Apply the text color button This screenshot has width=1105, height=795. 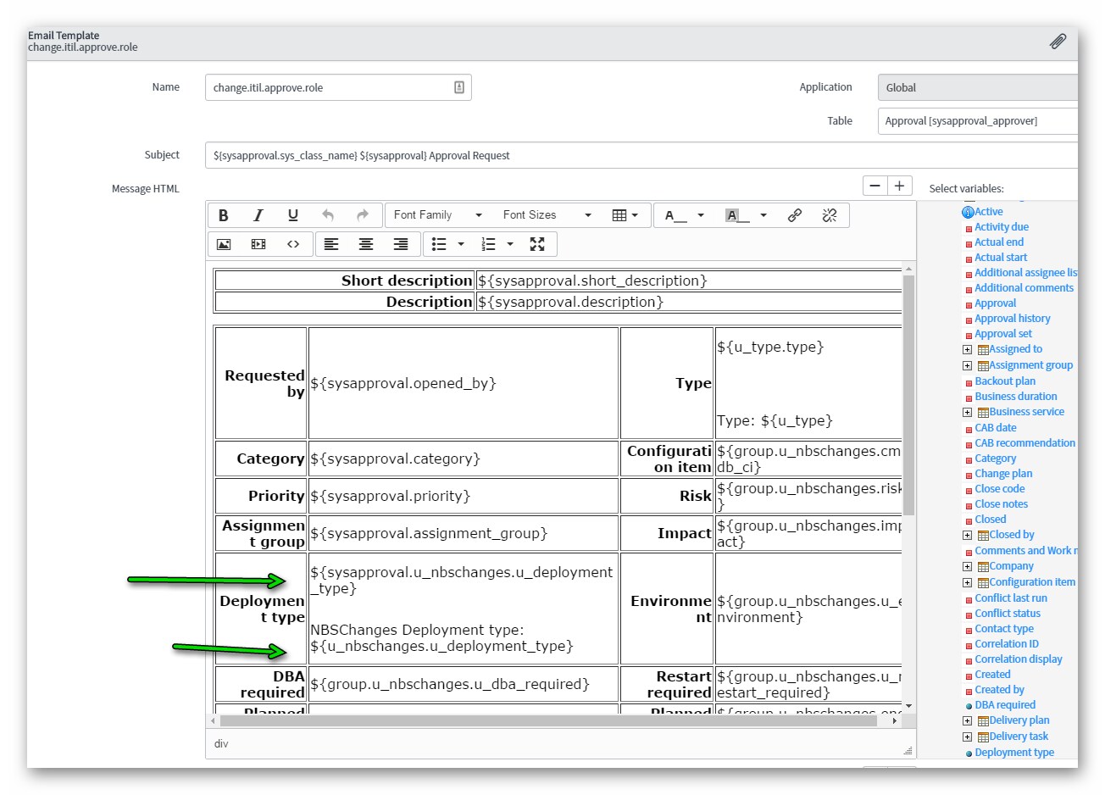tap(675, 215)
